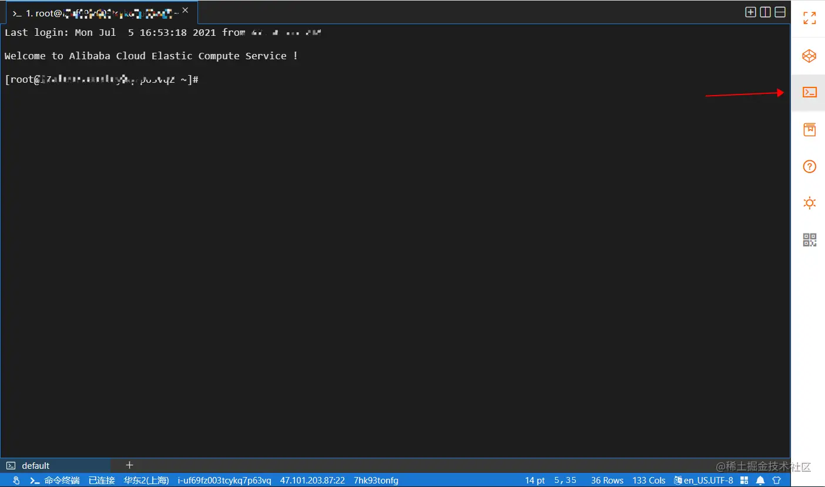Image resolution: width=825 pixels, height=487 pixels.
Task: Click the 华东2(上海) region label
Action: (146, 481)
